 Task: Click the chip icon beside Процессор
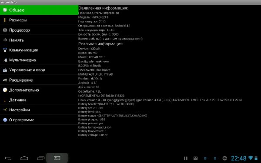tap(5, 30)
